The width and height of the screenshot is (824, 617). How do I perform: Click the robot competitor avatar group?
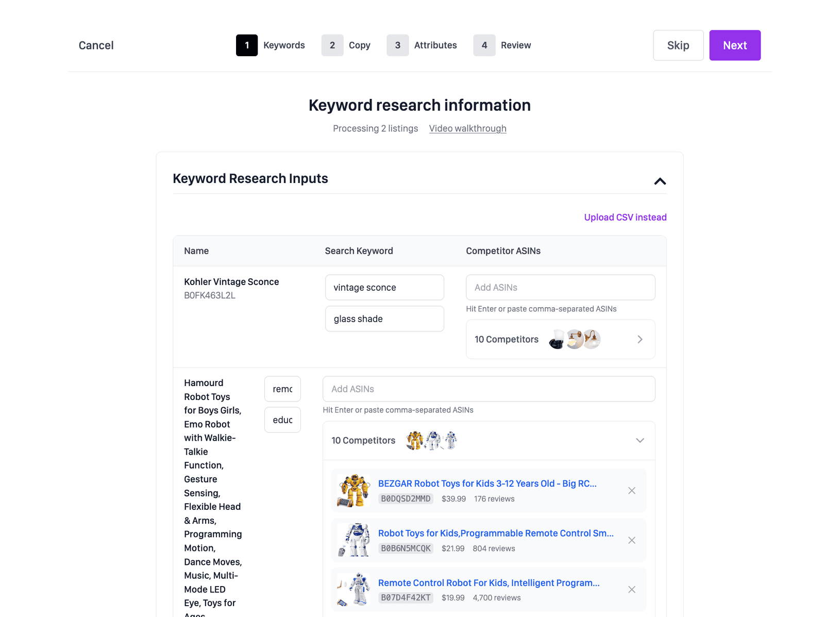click(x=431, y=440)
